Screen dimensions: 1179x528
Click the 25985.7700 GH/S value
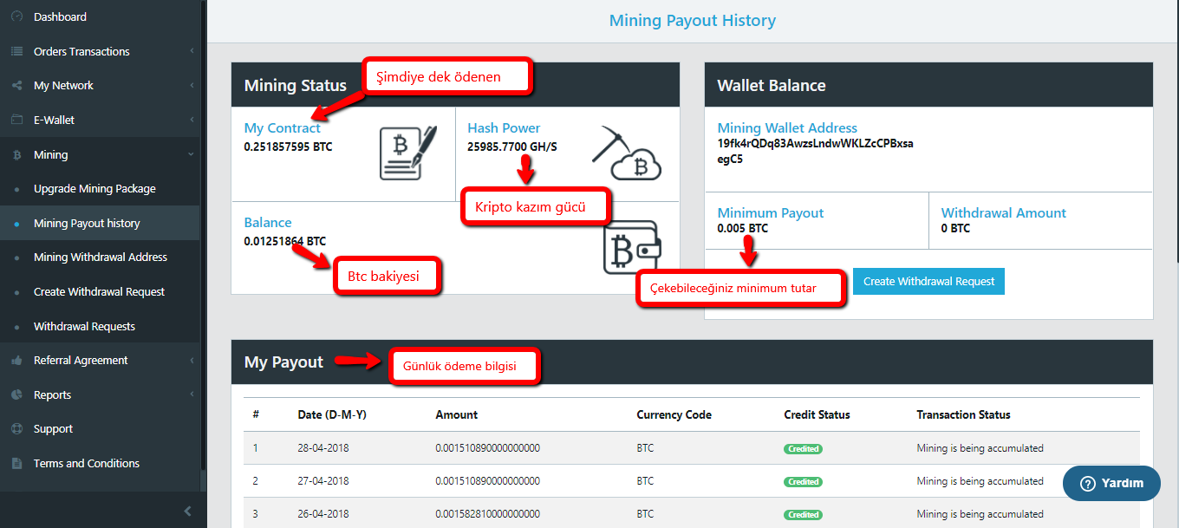point(512,147)
